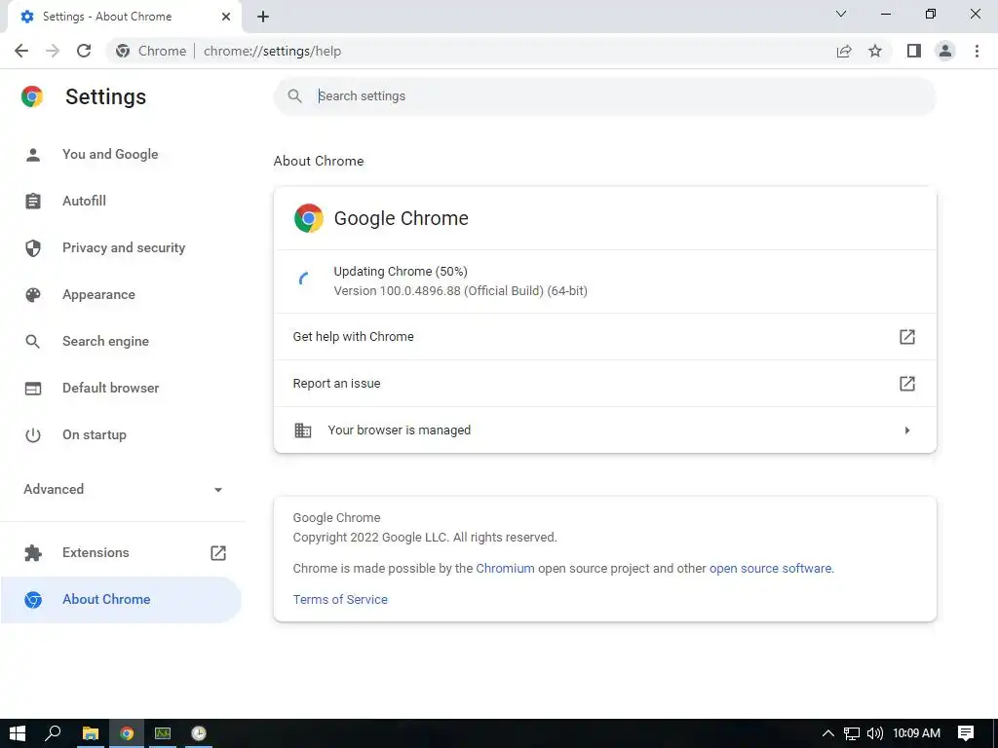The width and height of the screenshot is (998, 748).
Task: Click the external link icon beside Extensions
Action: click(218, 553)
